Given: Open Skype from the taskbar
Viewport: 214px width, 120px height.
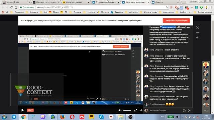Looking at the screenshot, I should [101, 117].
